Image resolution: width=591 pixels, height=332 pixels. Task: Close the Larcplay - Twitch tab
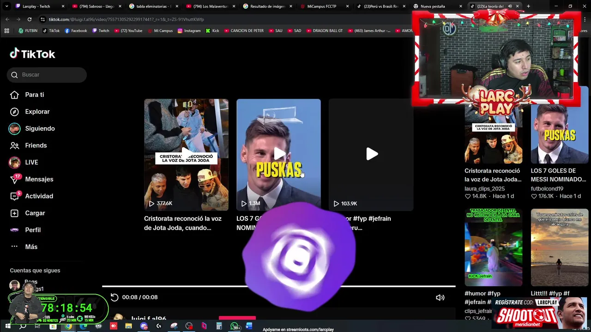coord(63,6)
